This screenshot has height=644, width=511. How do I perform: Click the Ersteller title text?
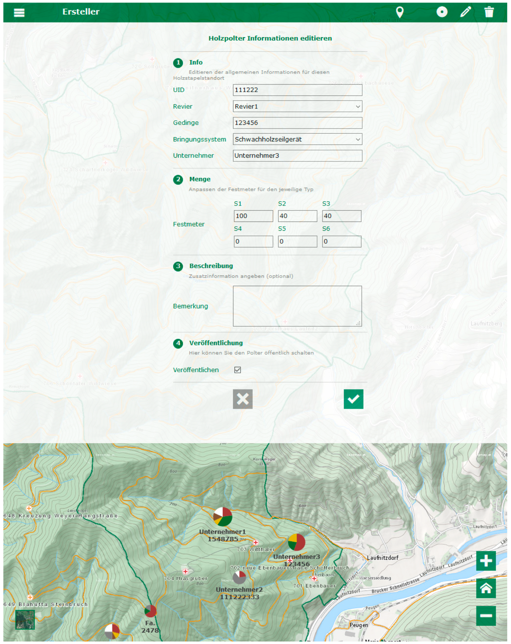[81, 12]
